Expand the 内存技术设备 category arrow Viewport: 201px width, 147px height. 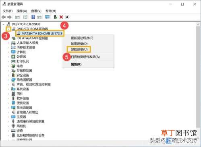[x=8, y=47]
